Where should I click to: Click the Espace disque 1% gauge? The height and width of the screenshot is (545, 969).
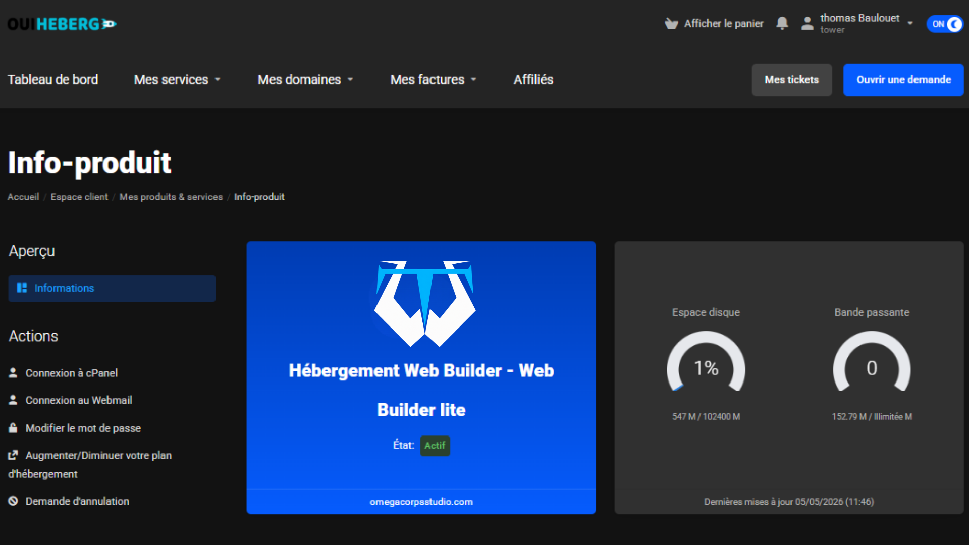tap(706, 361)
